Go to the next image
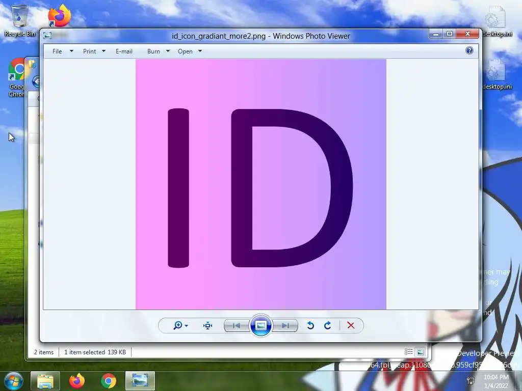 coord(285,325)
